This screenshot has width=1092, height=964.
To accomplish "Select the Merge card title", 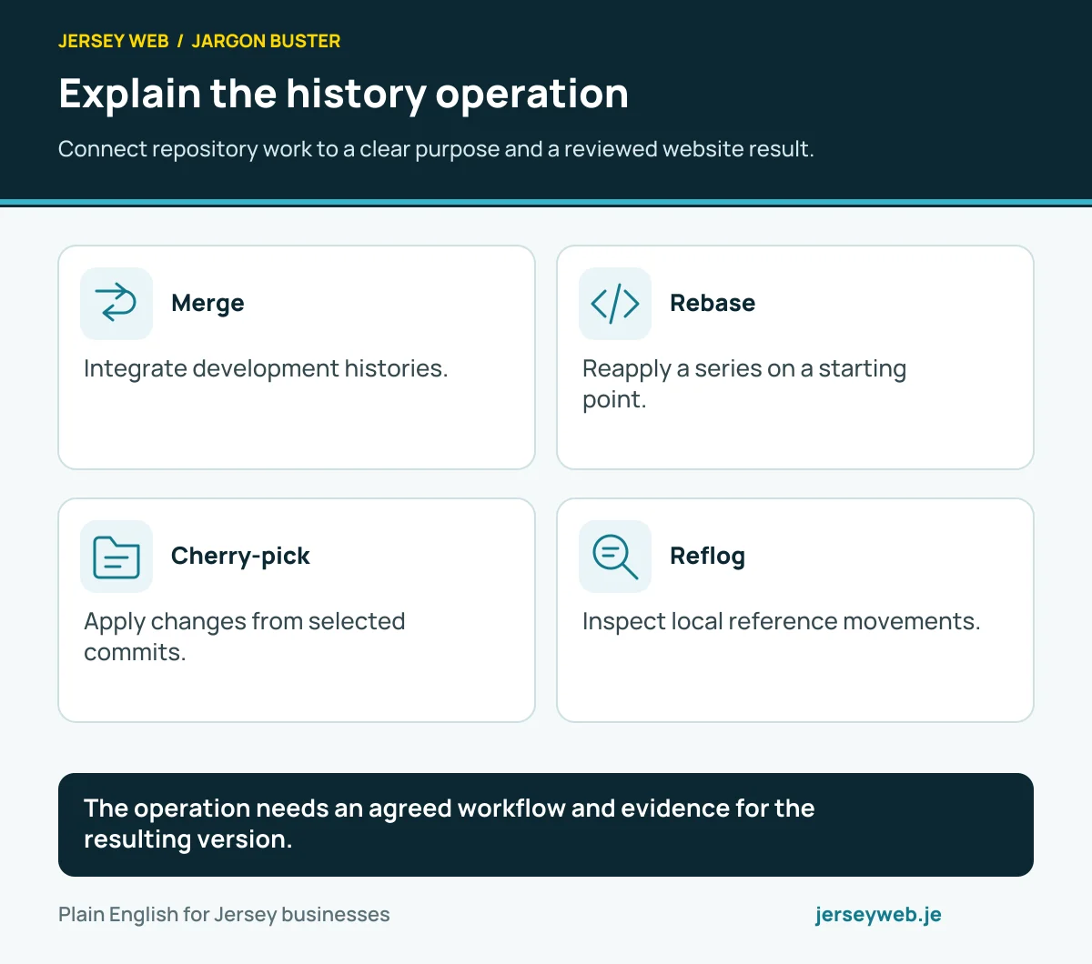I will pyautogui.click(x=207, y=303).
